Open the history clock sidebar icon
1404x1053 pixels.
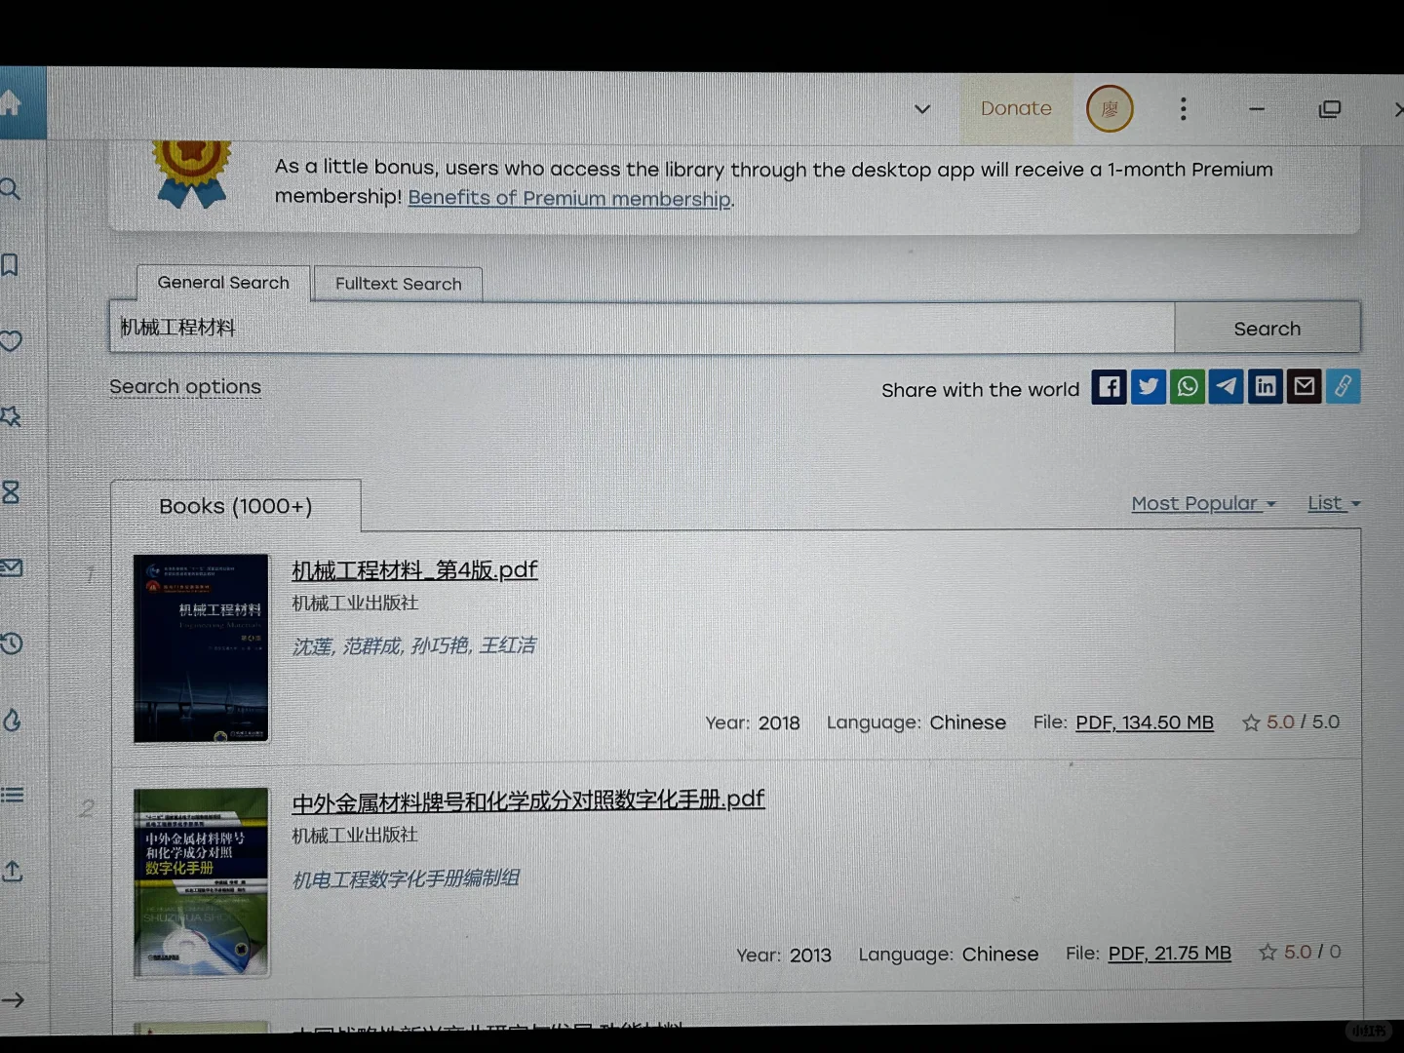(x=12, y=643)
